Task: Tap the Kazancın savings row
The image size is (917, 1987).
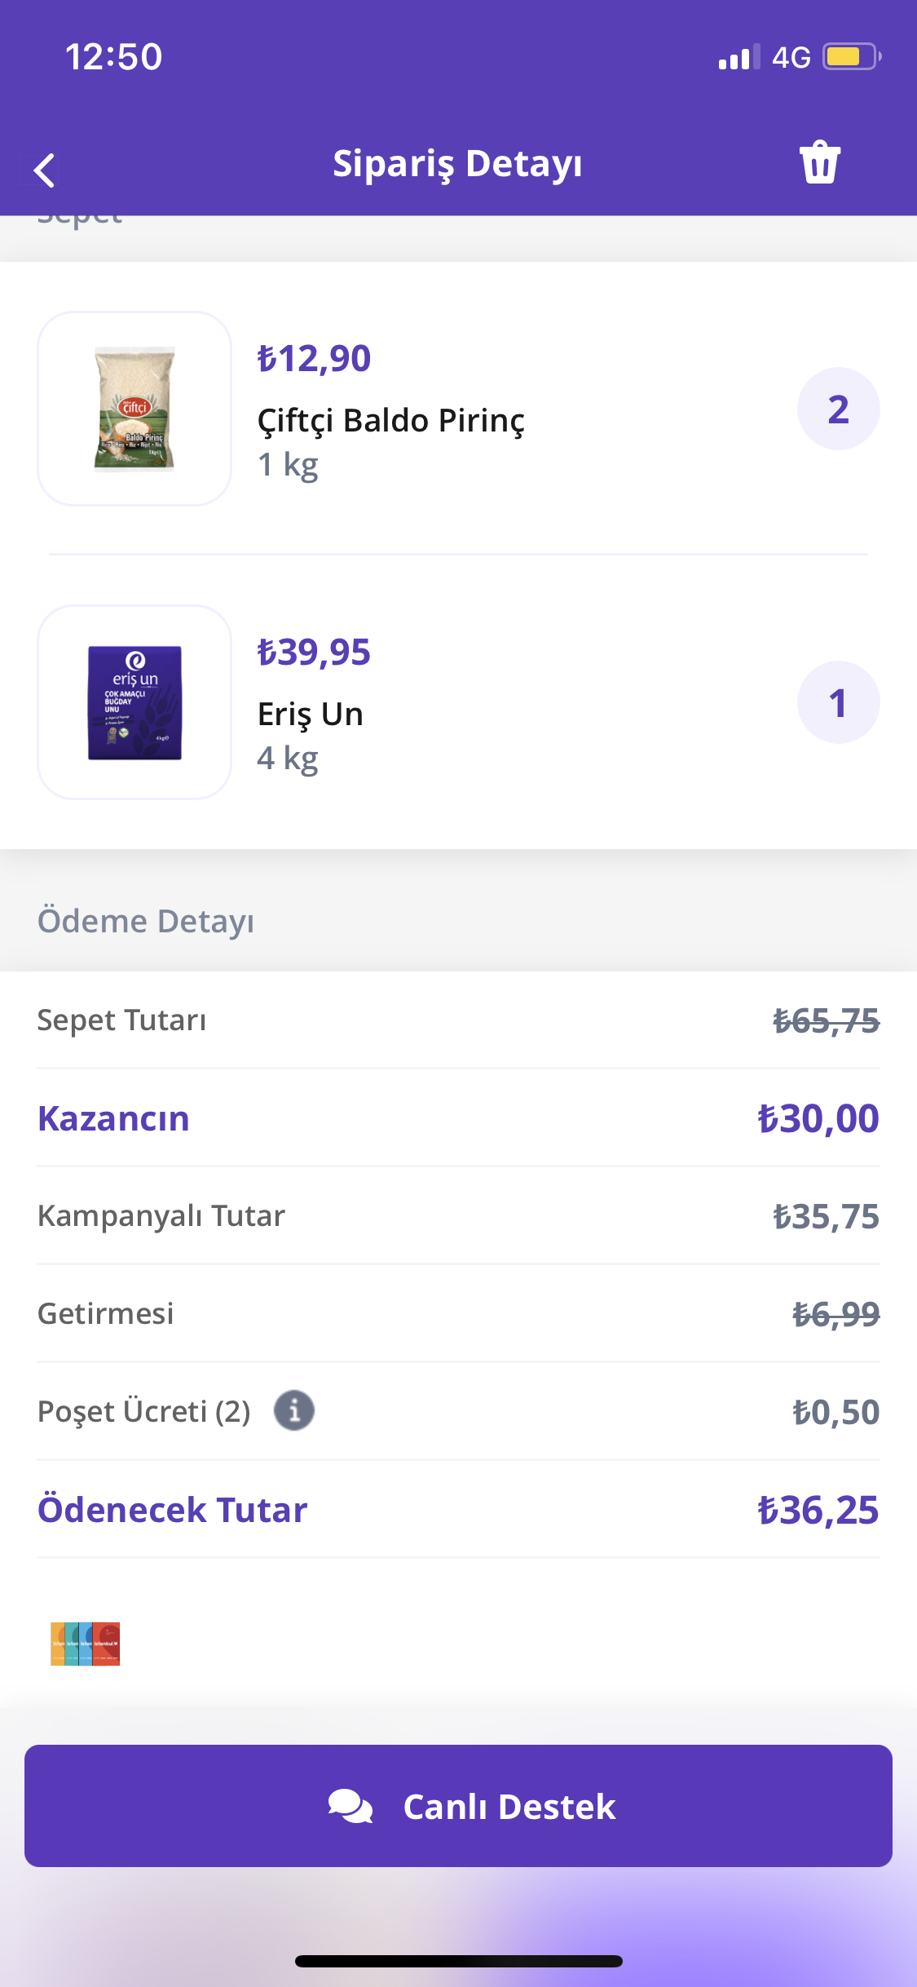Action: (458, 1118)
